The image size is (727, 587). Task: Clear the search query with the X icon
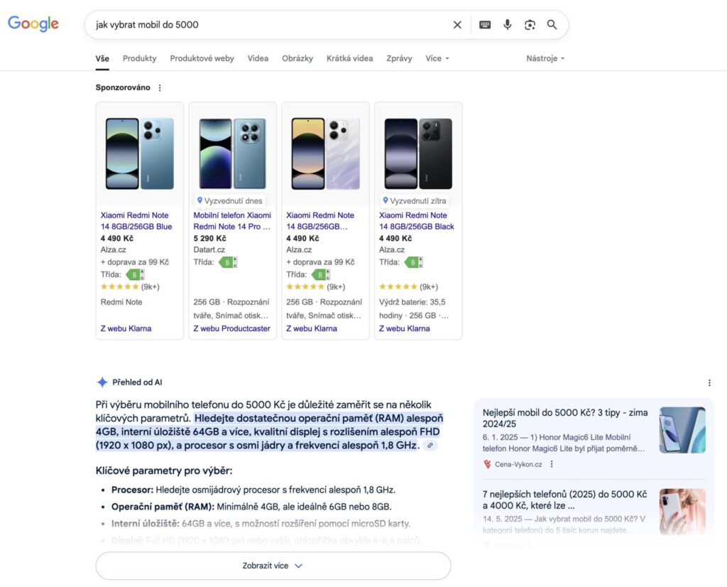pyautogui.click(x=457, y=25)
